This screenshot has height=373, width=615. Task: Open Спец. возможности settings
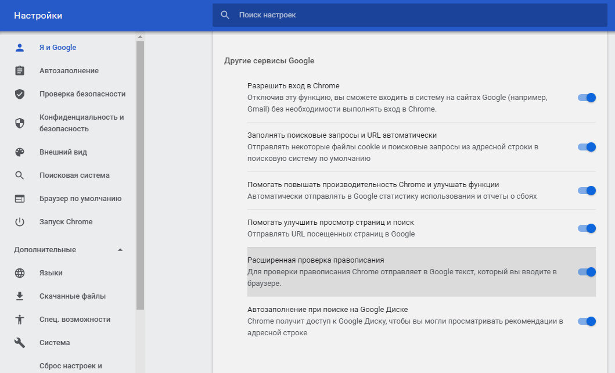pyautogui.click(x=75, y=320)
